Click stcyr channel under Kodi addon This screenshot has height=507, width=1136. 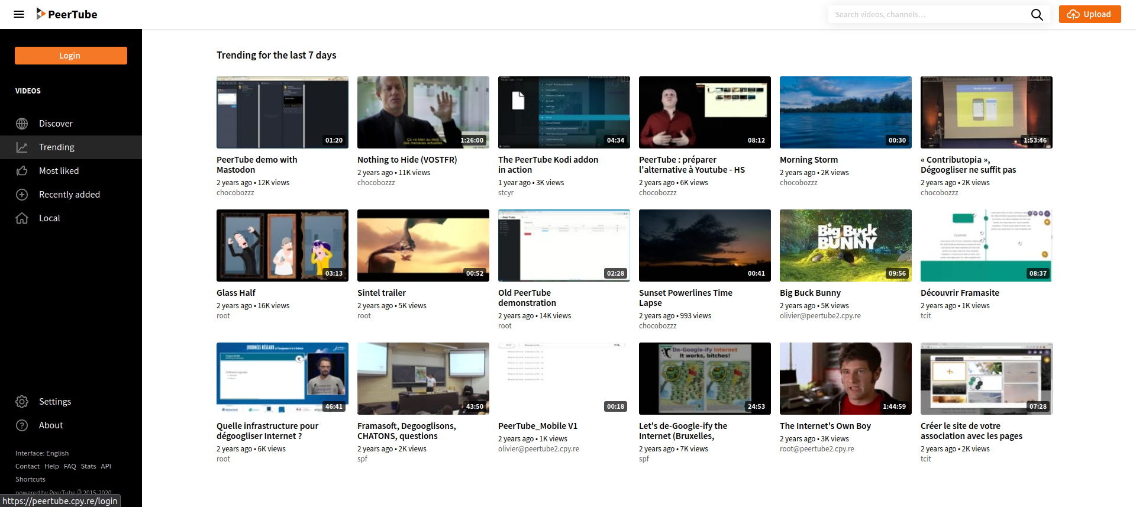[x=506, y=193]
